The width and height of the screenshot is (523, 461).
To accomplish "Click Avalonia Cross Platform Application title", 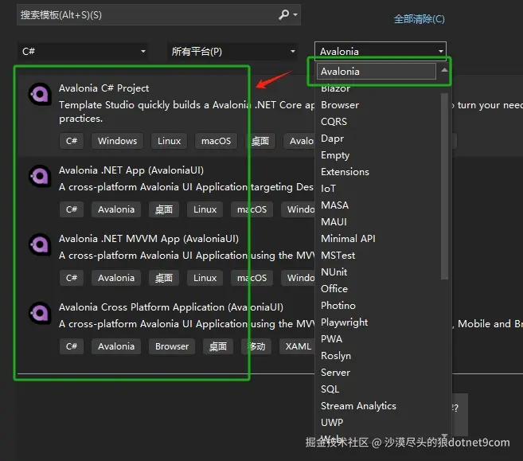I will coord(171,307).
